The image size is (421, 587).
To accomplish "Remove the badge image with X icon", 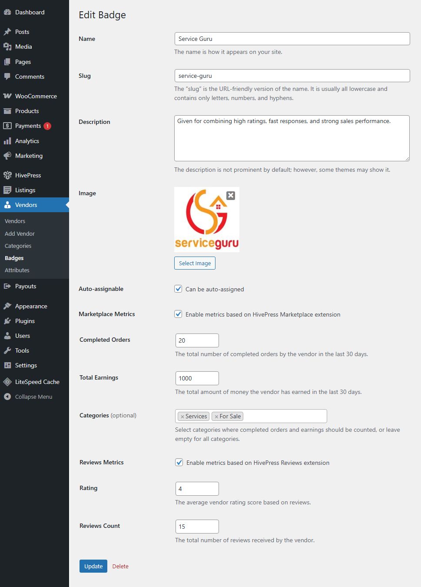I will (x=231, y=196).
